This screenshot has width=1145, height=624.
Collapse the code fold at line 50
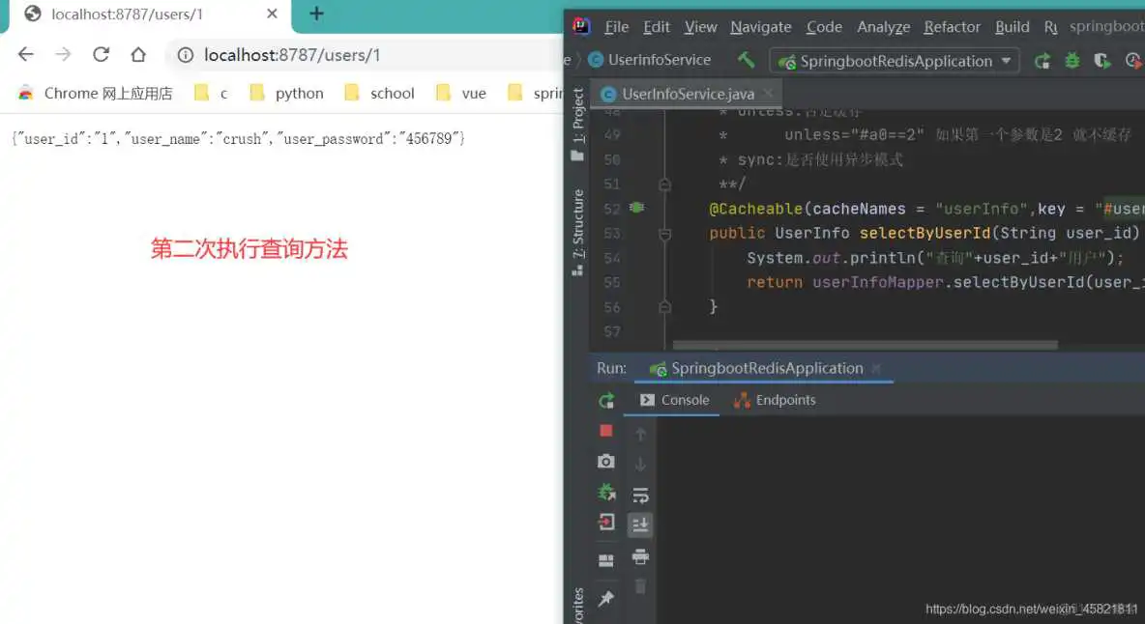click(664, 184)
